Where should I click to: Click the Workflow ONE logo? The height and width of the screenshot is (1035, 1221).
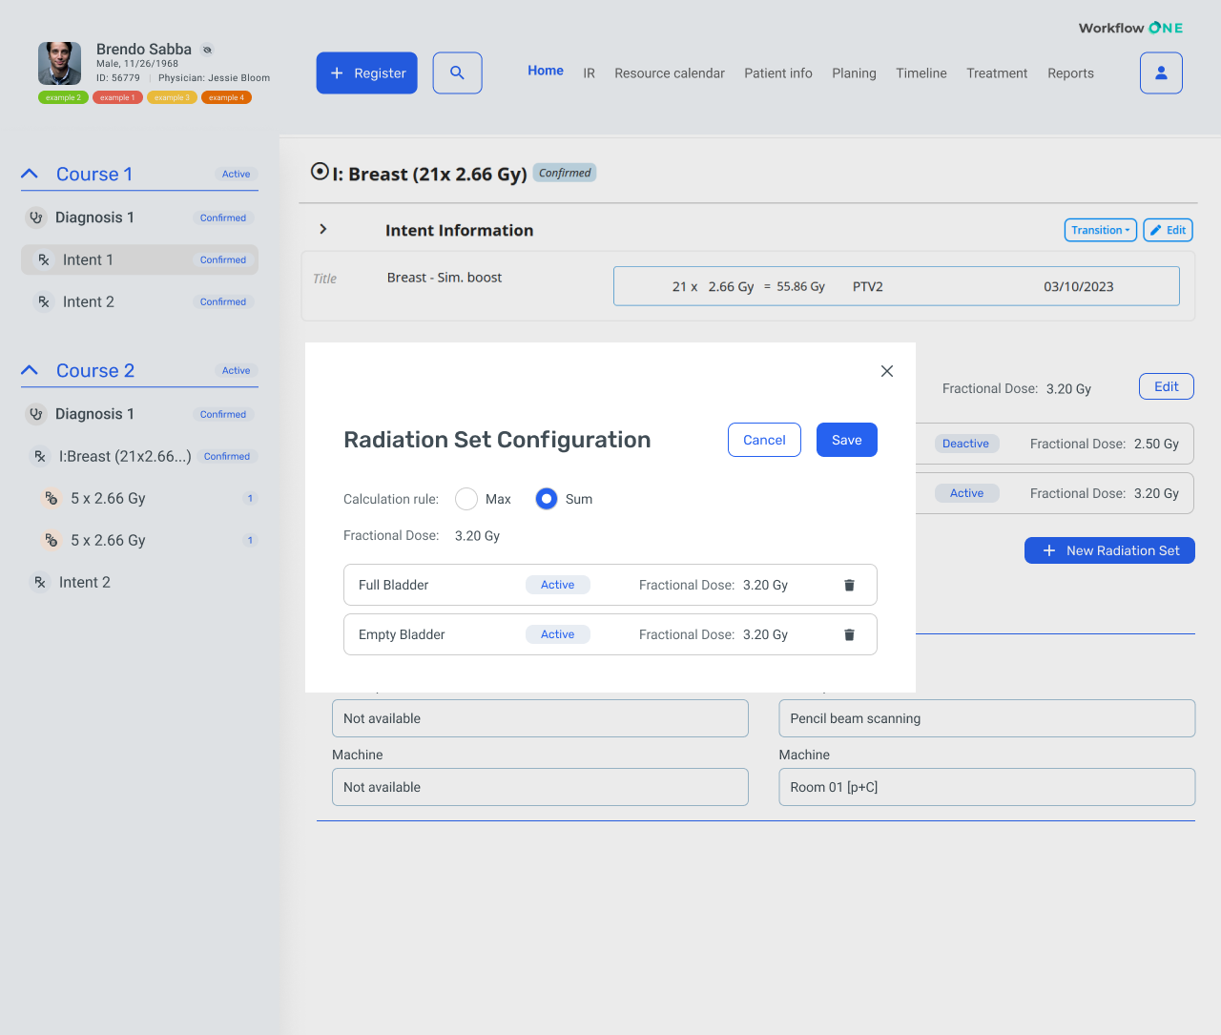click(x=1130, y=28)
